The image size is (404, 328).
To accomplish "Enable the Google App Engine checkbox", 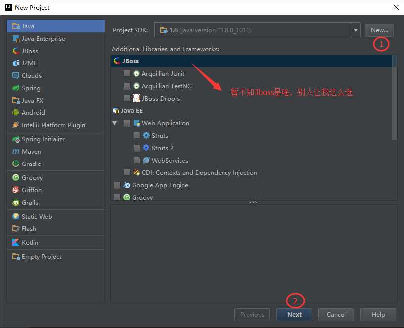I will point(117,185).
